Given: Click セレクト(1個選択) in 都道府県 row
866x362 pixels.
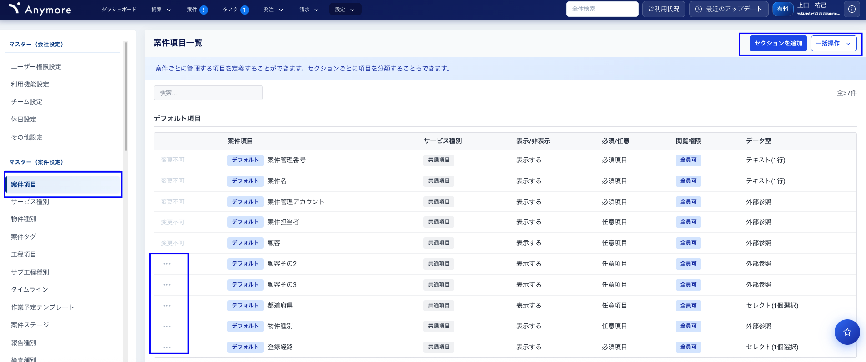Looking at the screenshot, I should click(x=772, y=306).
